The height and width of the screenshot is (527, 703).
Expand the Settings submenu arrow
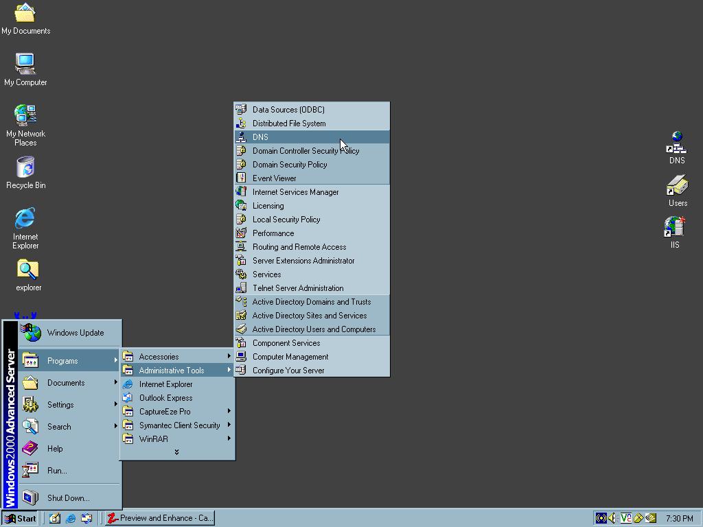coord(115,404)
